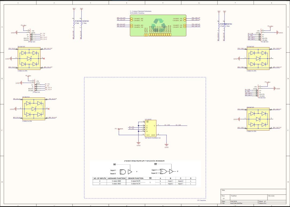
Task: Click GND symbol left of D1 diode array
Action: point(9,59)
